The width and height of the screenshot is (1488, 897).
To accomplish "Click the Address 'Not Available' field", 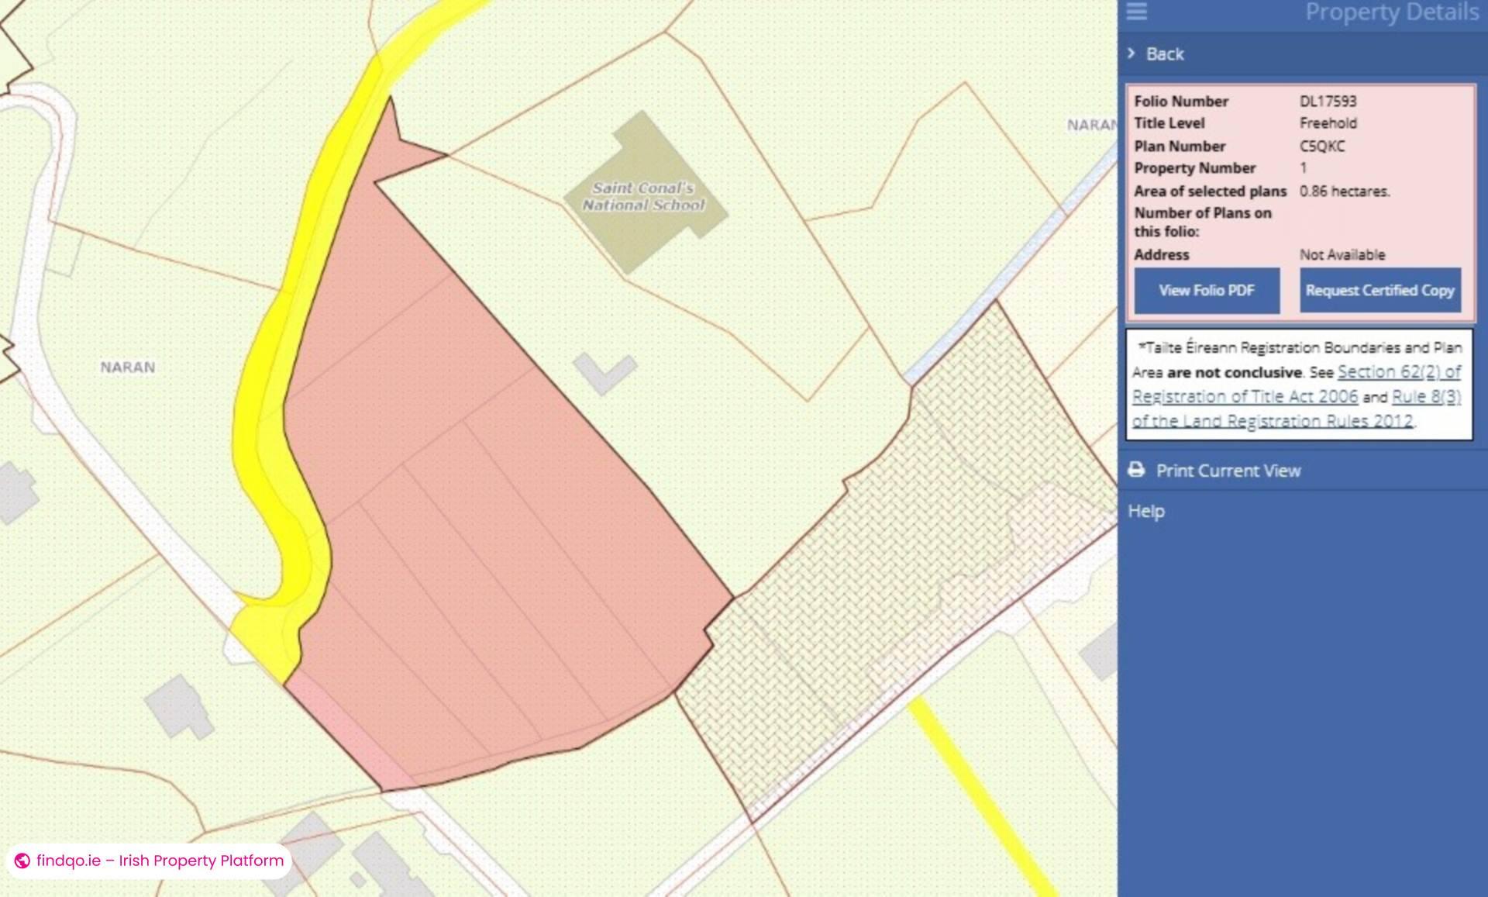I will (1341, 254).
